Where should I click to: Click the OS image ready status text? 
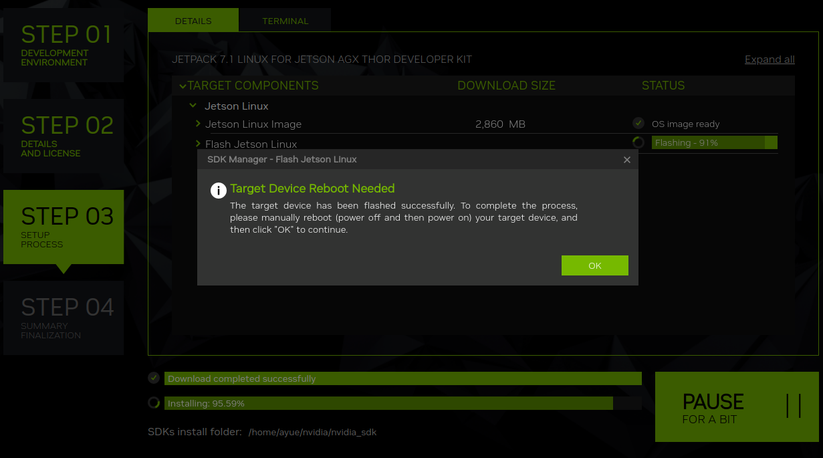point(685,124)
